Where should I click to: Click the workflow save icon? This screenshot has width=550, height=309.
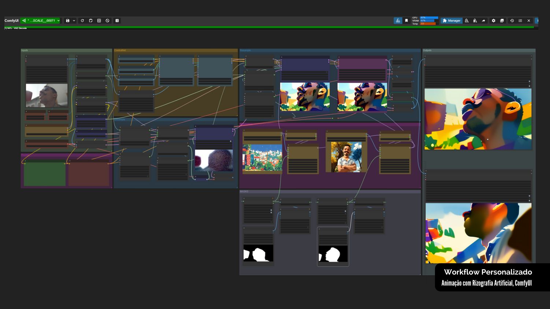coord(68,21)
